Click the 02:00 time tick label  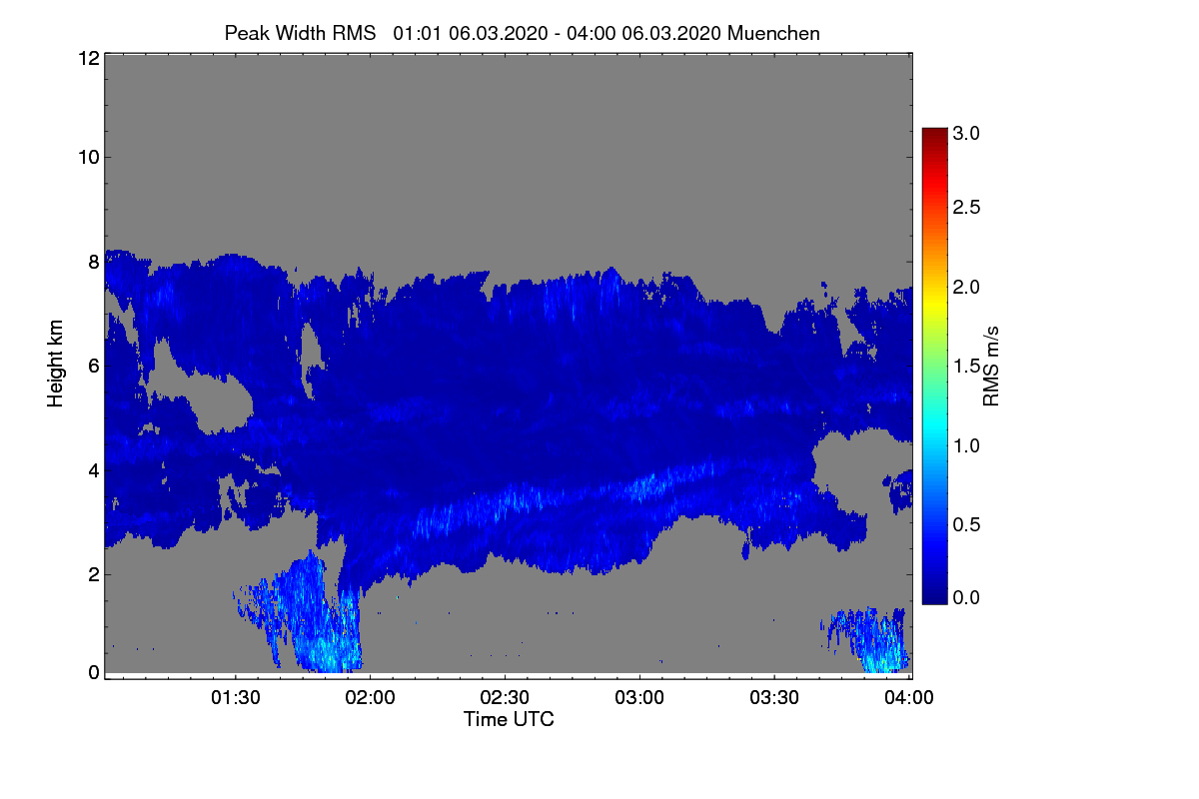pos(370,698)
